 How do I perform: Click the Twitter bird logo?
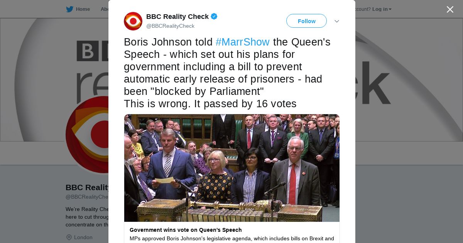coord(69,9)
